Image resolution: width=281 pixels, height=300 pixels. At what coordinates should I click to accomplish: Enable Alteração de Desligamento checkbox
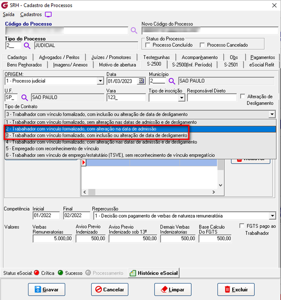[243, 96]
